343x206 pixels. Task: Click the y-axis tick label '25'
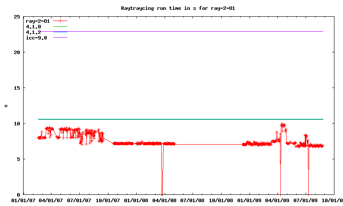[17, 17]
